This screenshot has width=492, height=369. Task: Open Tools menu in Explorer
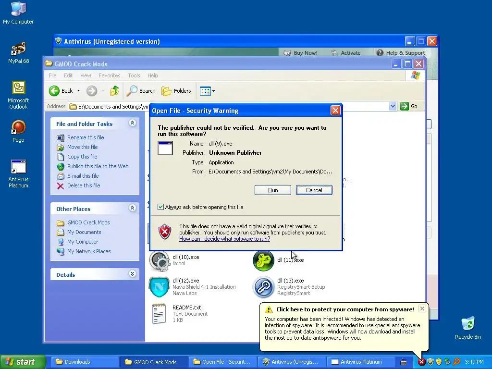[x=134, y=75]
